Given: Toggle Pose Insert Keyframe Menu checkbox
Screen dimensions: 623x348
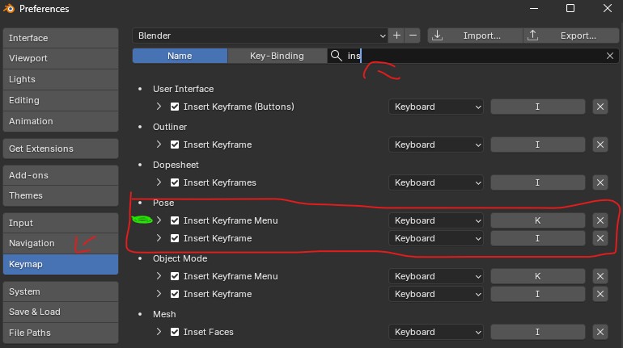Looking at the screenshot, I should 175,220.
